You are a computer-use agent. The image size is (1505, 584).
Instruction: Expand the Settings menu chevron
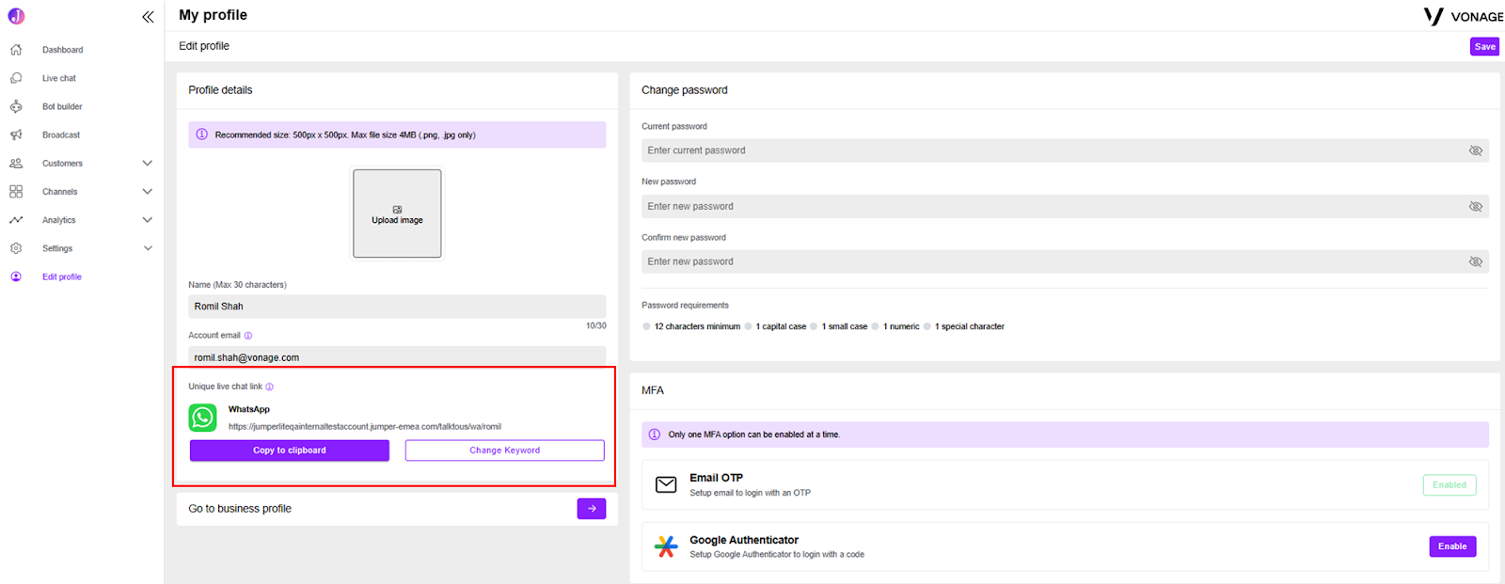pos(147,248)
